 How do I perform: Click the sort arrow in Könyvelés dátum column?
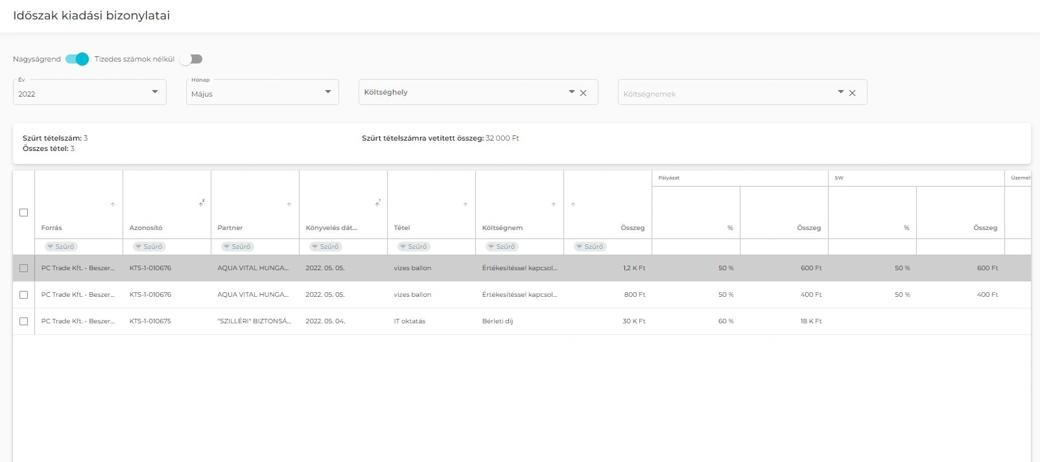coord(377,204)
